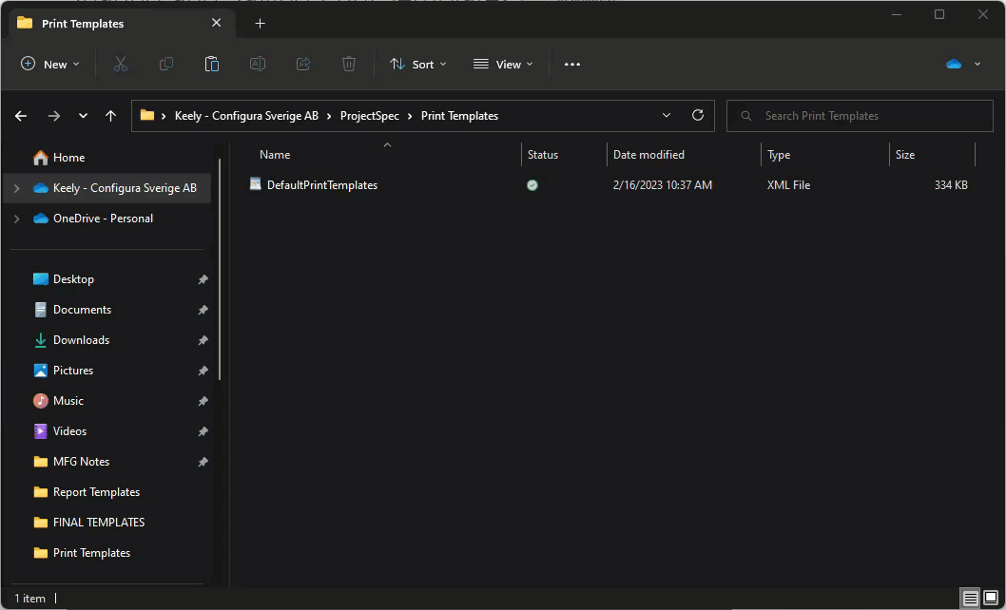Select Print Templates breadcrumb segment
This screenshot has width=1006, height=610.
click(x=459, y=116)
